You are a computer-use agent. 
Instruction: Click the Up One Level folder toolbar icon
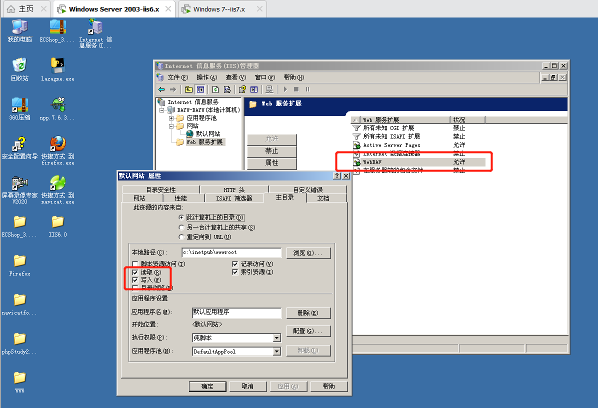point(188,89)
